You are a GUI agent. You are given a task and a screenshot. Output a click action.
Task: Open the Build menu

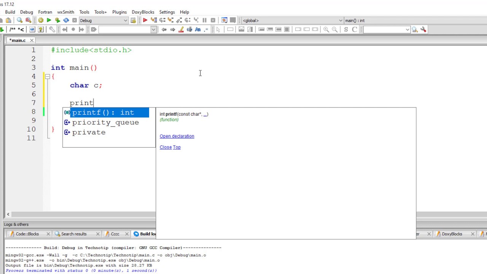[10, 12]
